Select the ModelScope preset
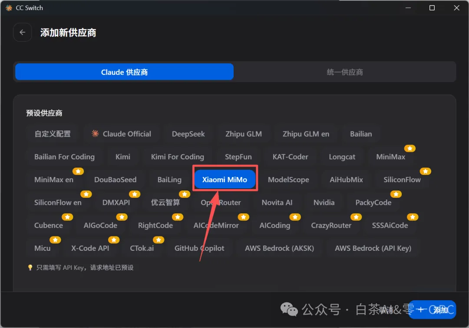The width and height of the screenshot is (469, 328). point(288,180)
